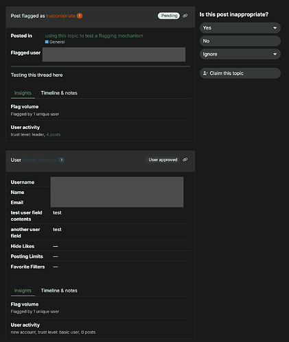
Task: Click 'test' value of another user field
Action: [57, 230]
